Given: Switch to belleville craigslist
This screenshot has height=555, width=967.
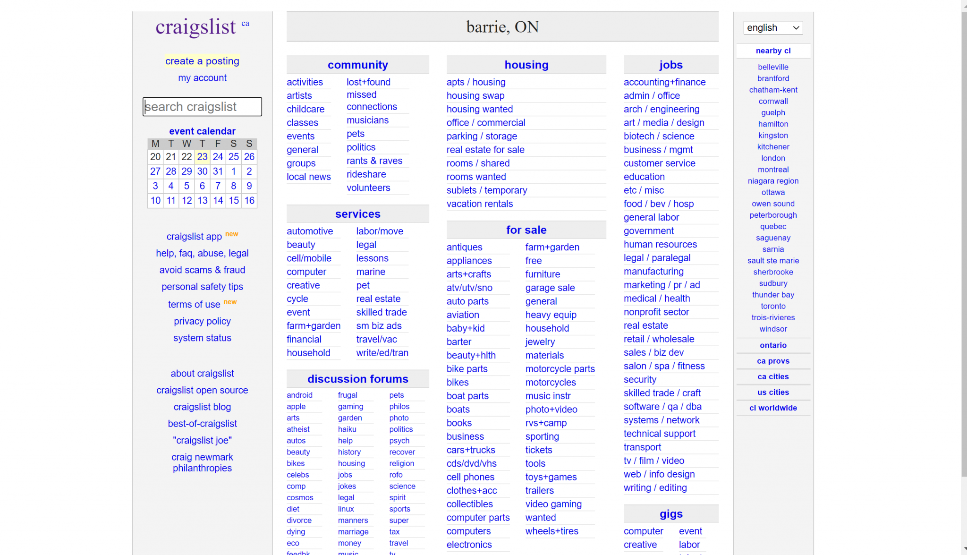Looking at the screenshot, I should (x=773, y=67).
